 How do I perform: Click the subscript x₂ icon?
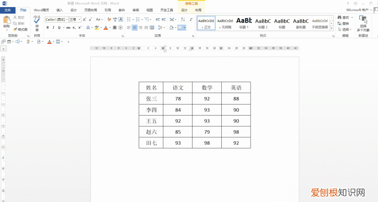(x=74, y=28)
